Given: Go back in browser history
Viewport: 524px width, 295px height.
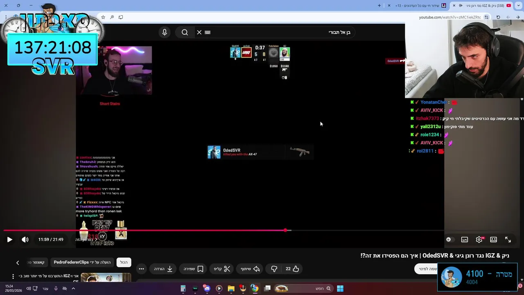Looking at the screenshot, I should click(518, 17).
